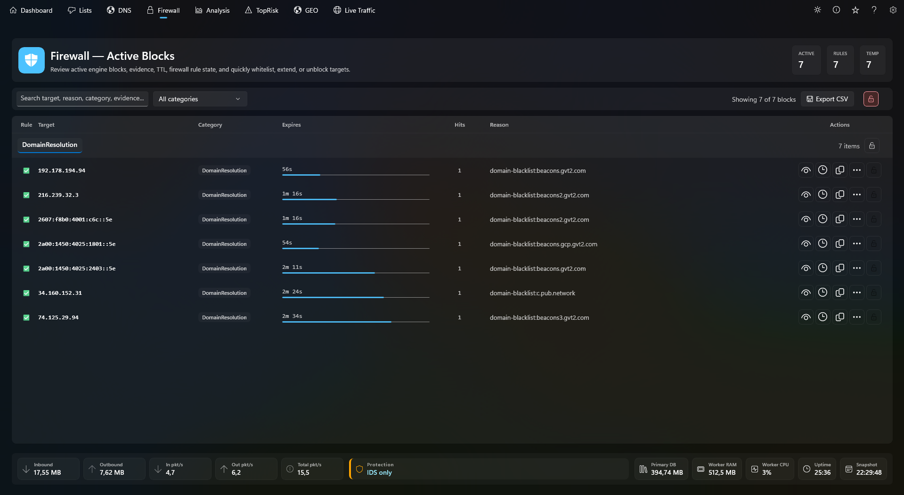Switch to the GEO tab
This screenshot has height=495, width=904.
tap(306, 10)
